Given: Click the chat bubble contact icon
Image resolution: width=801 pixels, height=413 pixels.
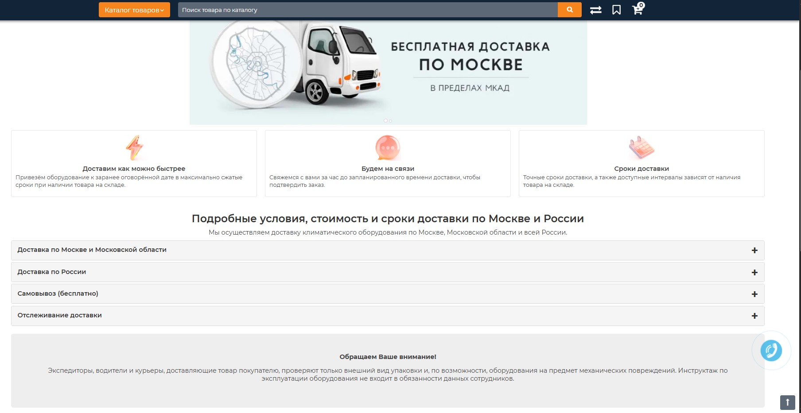Looking at the screenshot, I should tap(388, 147).
